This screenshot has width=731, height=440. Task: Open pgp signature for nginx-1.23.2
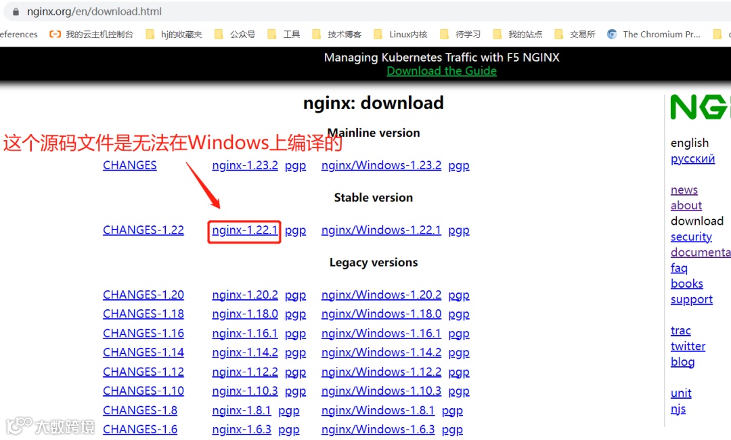click(x=296, y=166)
